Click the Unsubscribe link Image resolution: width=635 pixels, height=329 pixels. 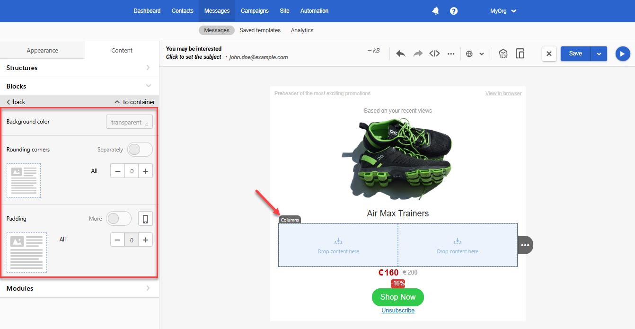tap(398, 311)
